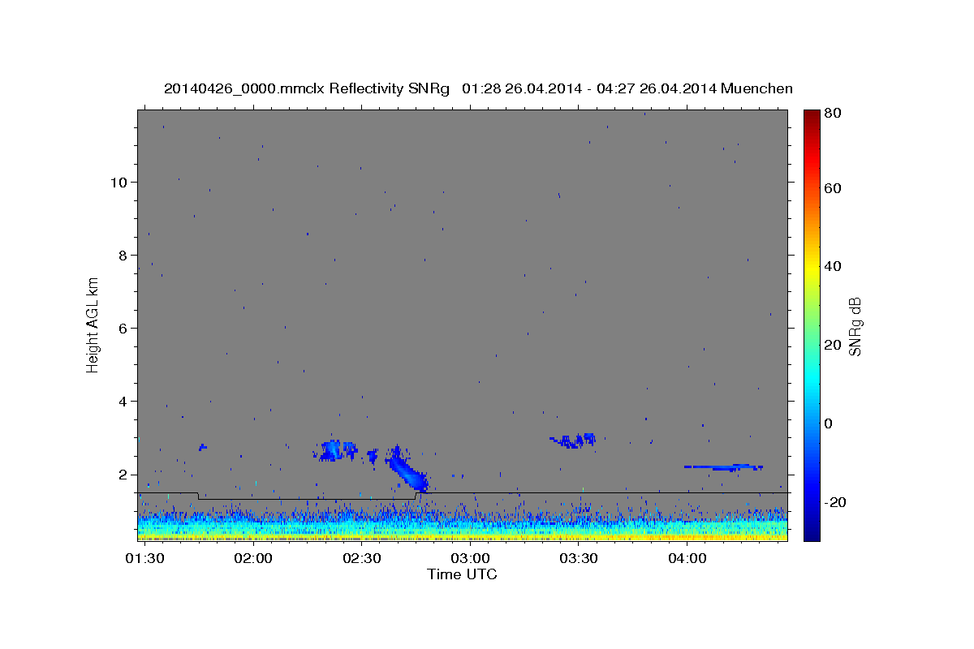974x649 pixels.
Task: Click the 02:00 time tick label
Action: (x=253, y=559)
